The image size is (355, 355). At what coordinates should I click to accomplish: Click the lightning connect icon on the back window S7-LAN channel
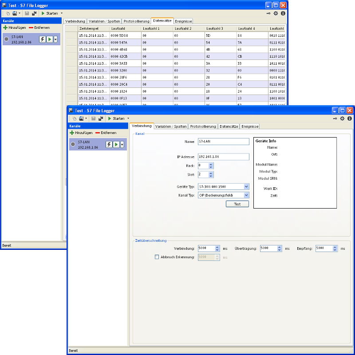42,39
